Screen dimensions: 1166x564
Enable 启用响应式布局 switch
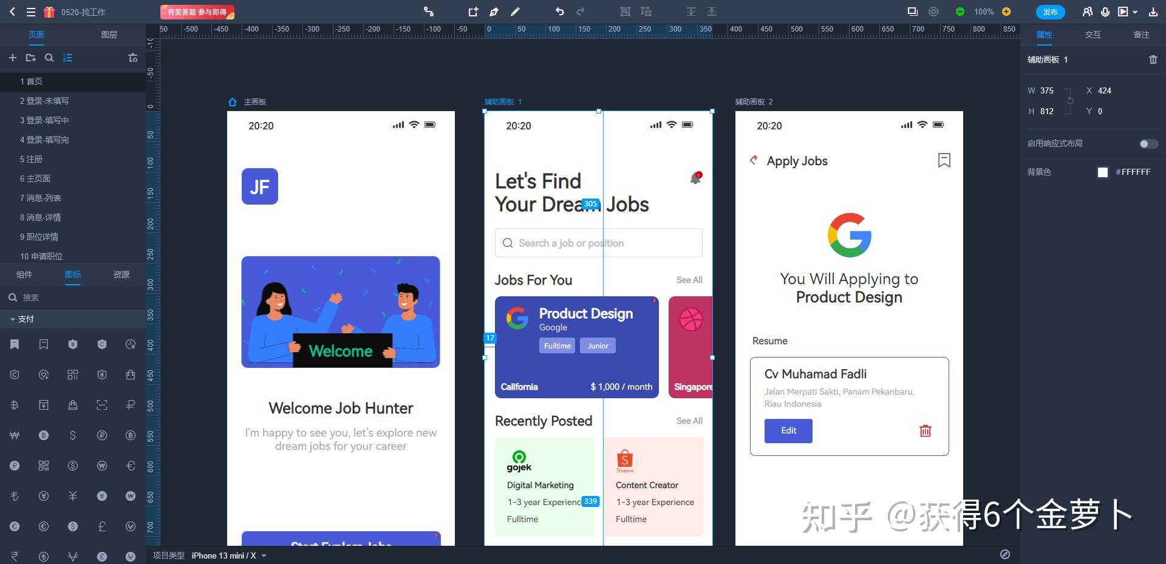tap(1148, 144)
